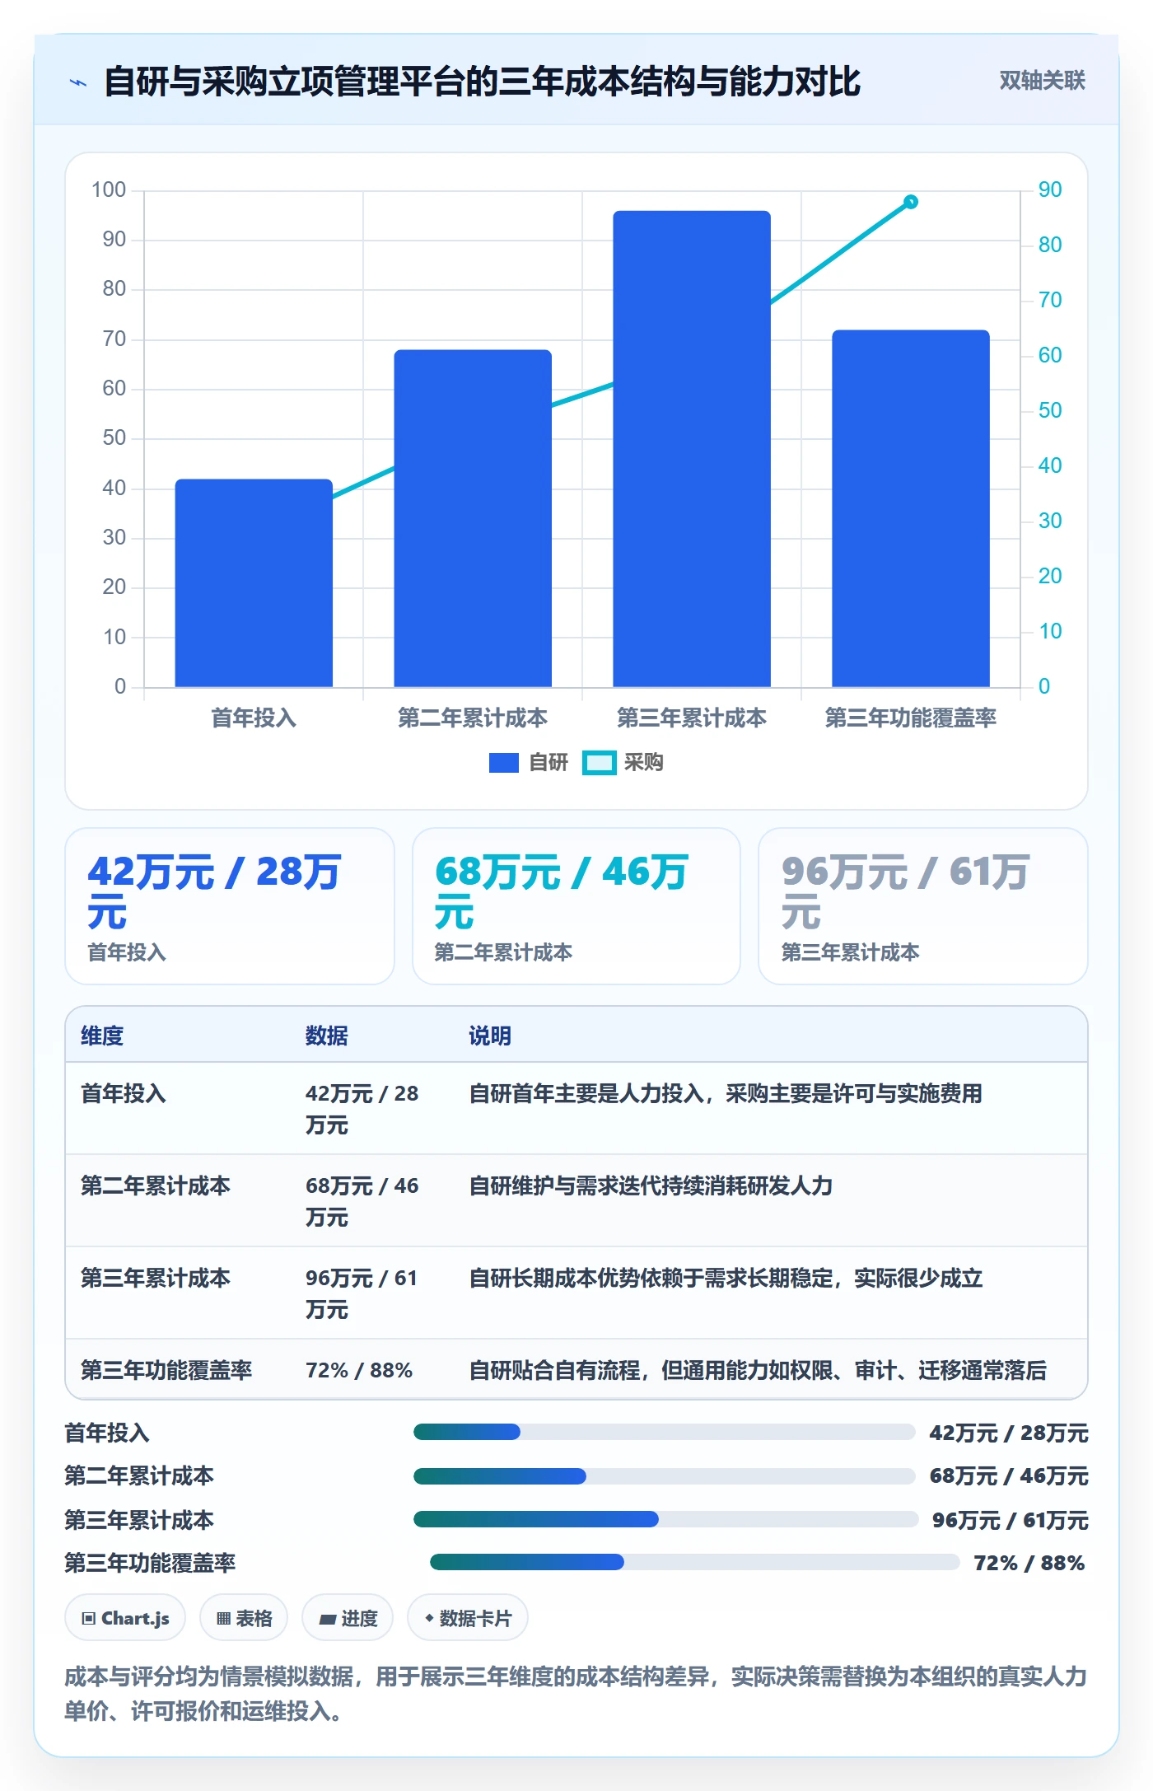The width and height of the screenshot is (1153, 1791).
Task: Click the 维度 column header
Action: point(102,1036)
